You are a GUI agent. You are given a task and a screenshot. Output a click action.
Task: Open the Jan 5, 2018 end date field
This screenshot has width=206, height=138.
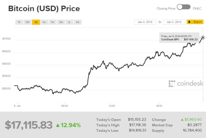(x=174, y=22)
